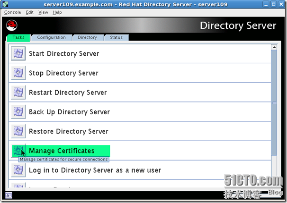The height and width of the screenshot is (203, 287).
Task: Click the scrollbar up arrow
Action: [274, 47]
